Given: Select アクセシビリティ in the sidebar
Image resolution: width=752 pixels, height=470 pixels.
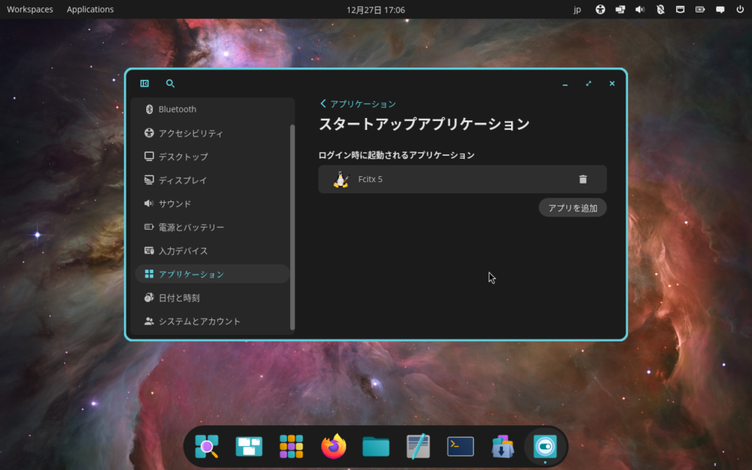Looking at the screenshot, I should (190, 134).
